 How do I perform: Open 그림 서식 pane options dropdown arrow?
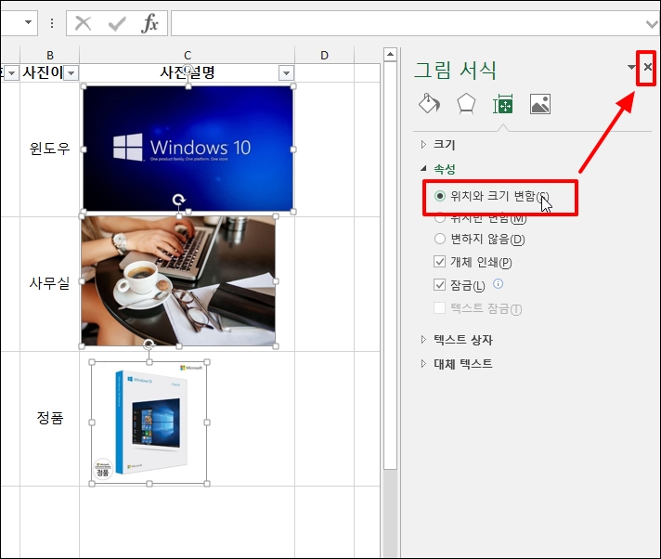pyautogui.click(x=631, y=67)
